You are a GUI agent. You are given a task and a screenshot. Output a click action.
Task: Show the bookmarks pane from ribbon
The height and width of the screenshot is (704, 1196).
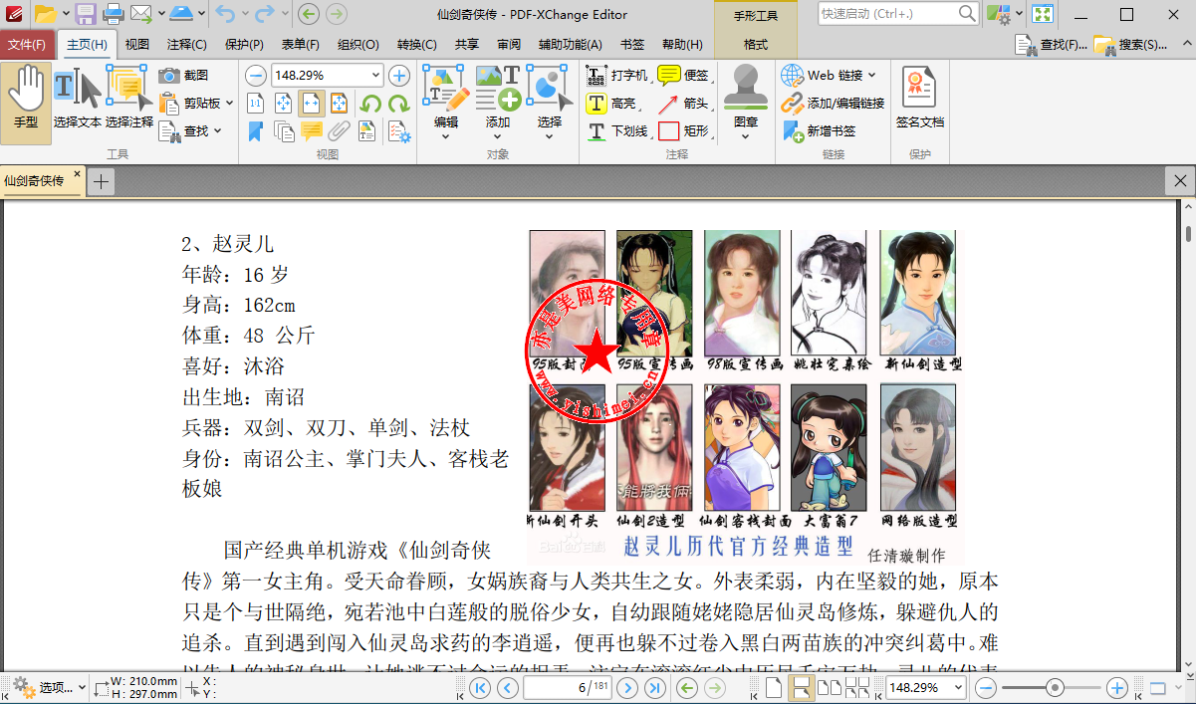256,130
